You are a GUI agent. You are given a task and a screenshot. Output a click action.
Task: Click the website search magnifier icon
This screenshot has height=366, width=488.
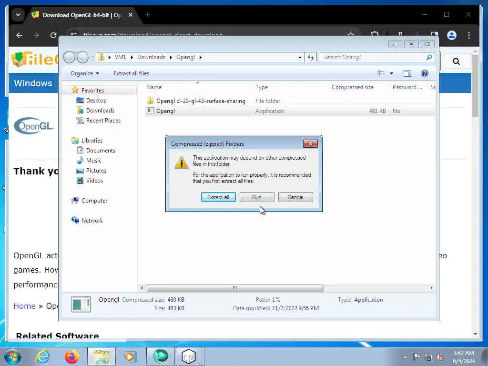tap(456, 61)
